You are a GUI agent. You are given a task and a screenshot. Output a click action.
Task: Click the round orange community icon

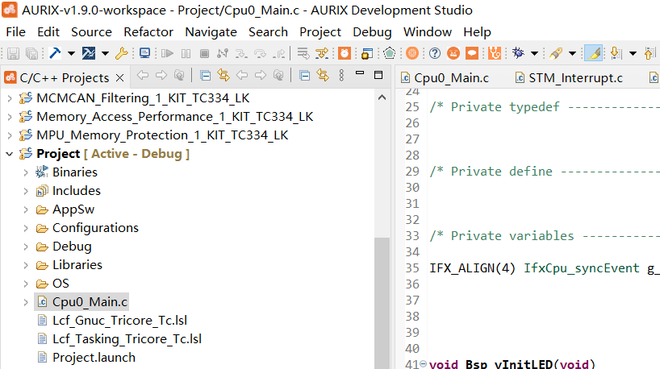(453, 53)
